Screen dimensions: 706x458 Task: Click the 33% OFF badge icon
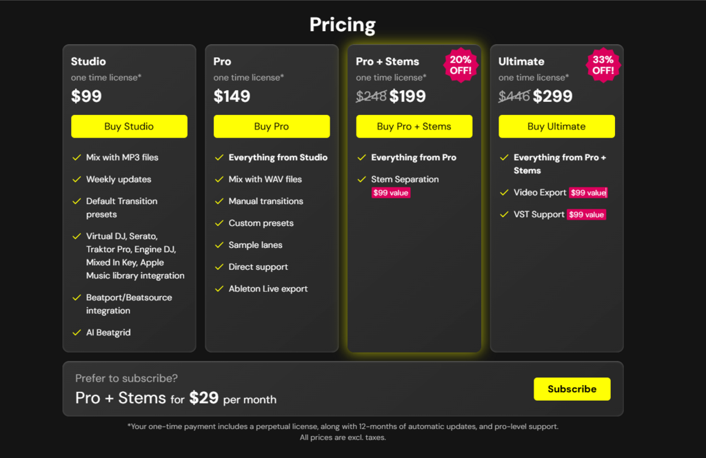pyautogui.click(x=603, y=65)
